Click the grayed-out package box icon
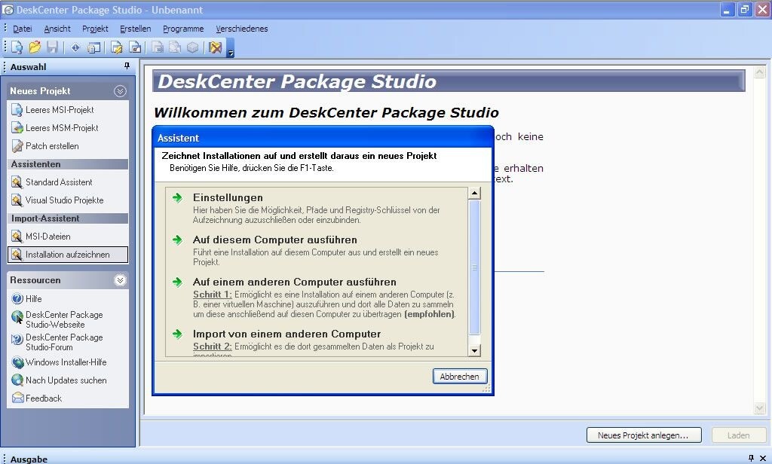 pyautogui.click(x=192, y=47)
